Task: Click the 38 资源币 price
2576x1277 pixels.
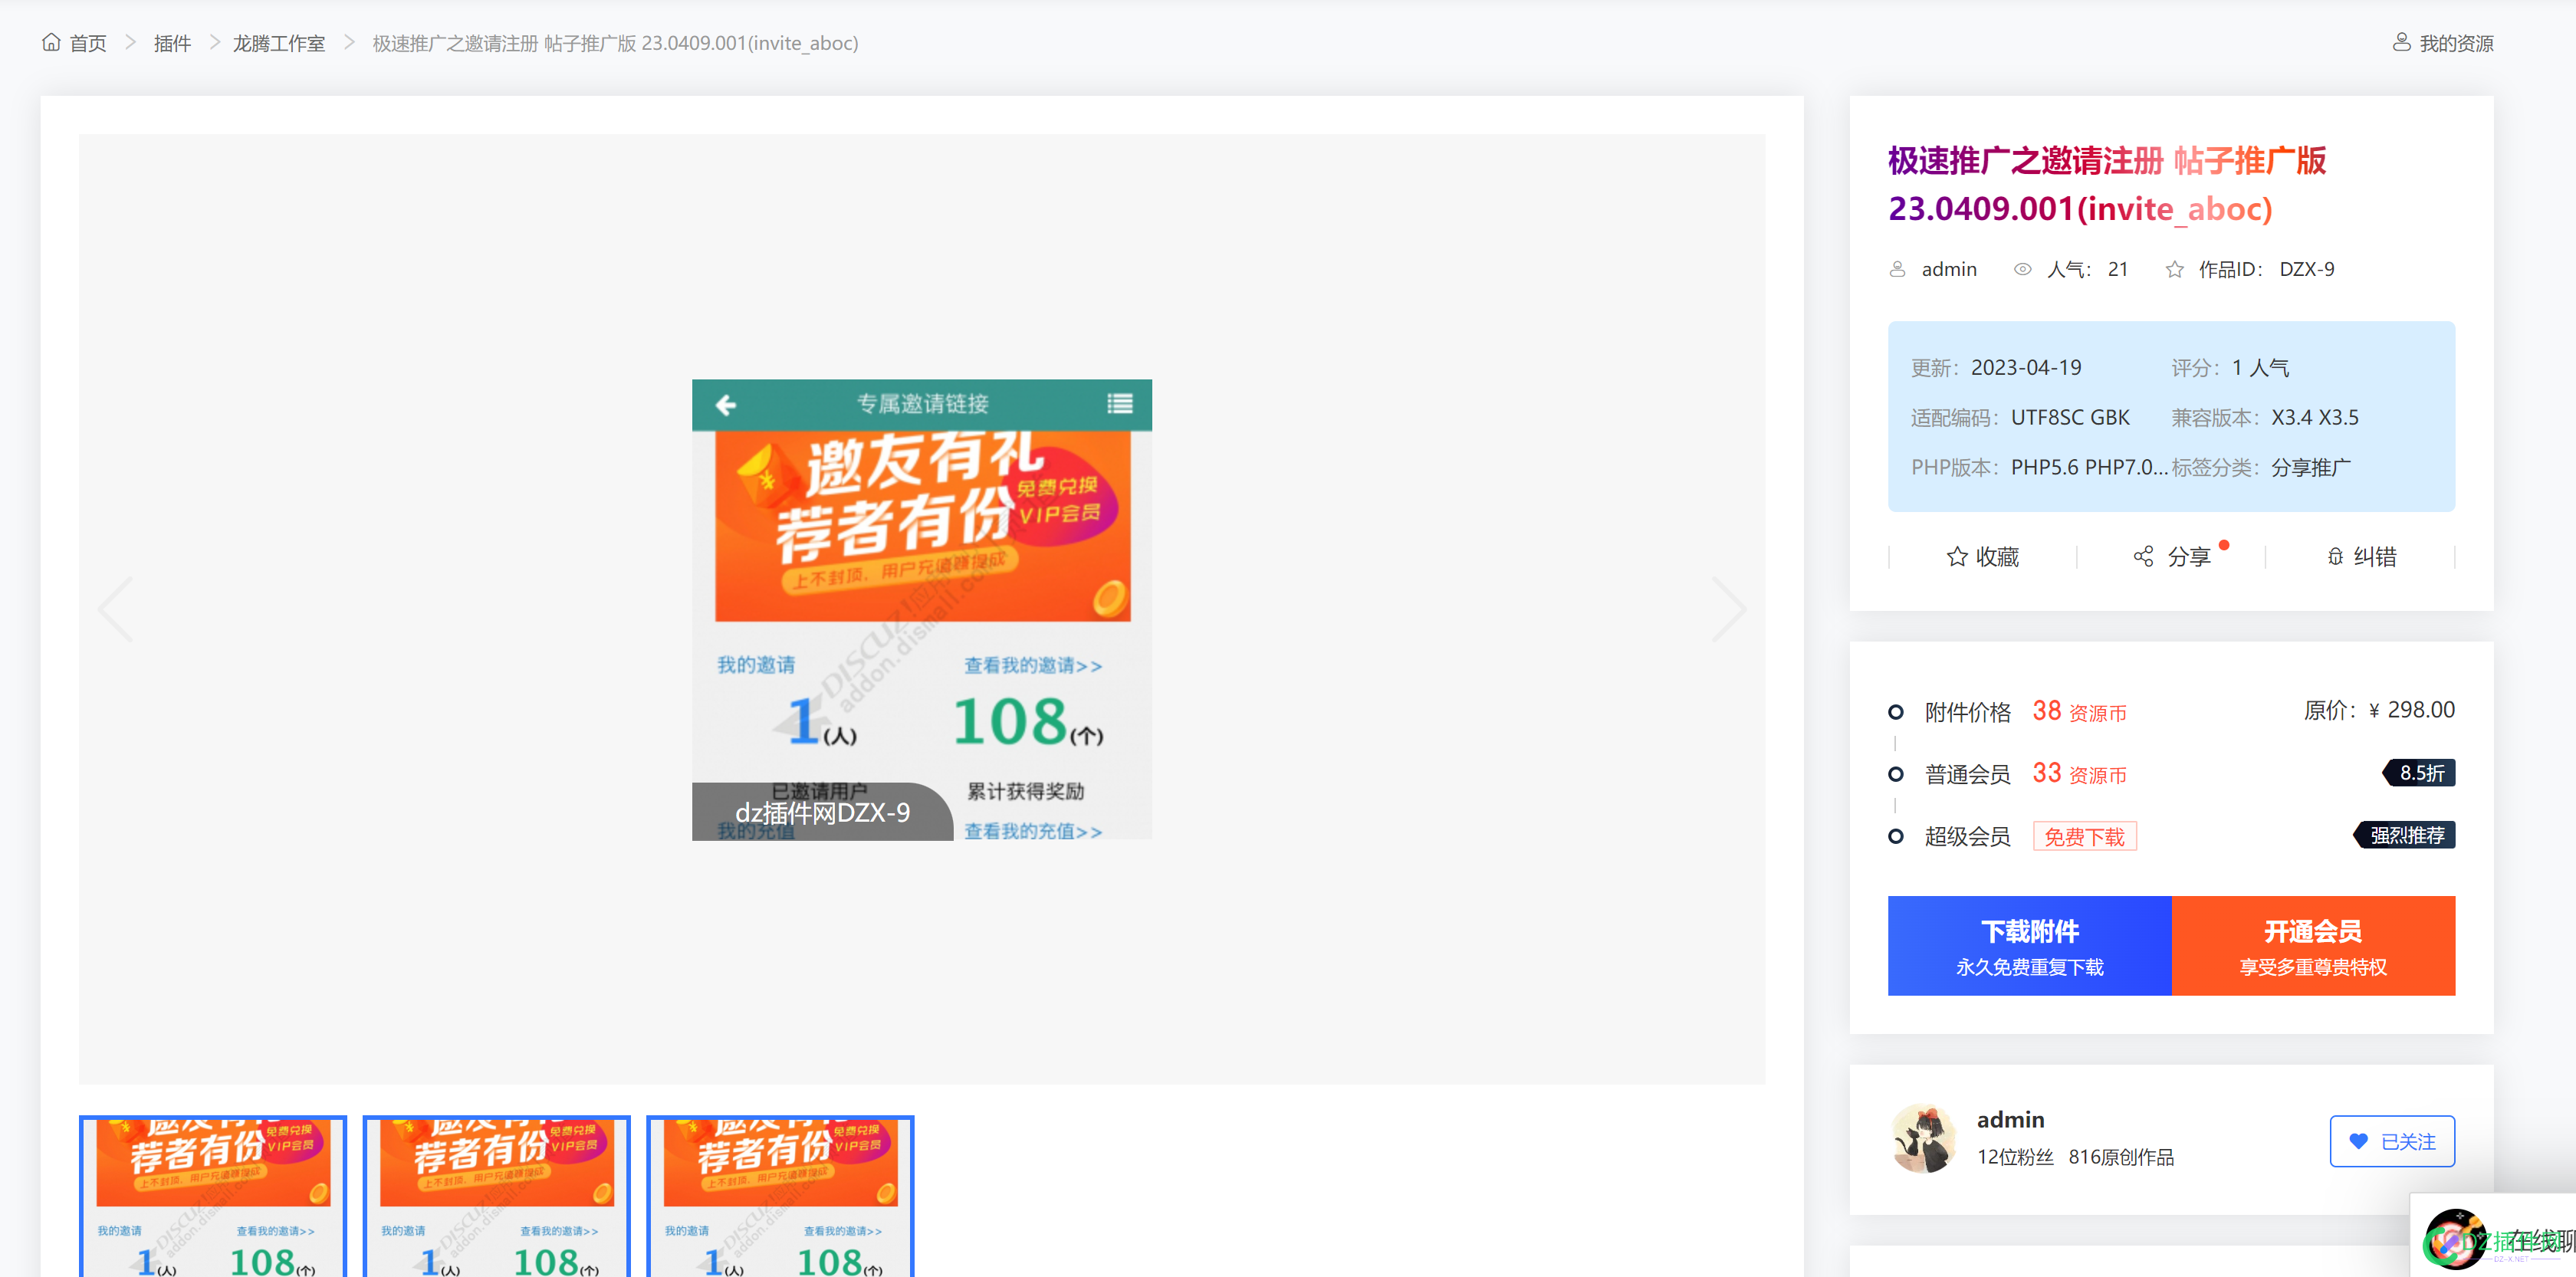Action: (x=2079, y=711)
